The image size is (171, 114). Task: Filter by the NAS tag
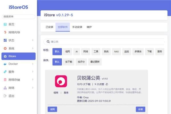(x=116, y=52)
